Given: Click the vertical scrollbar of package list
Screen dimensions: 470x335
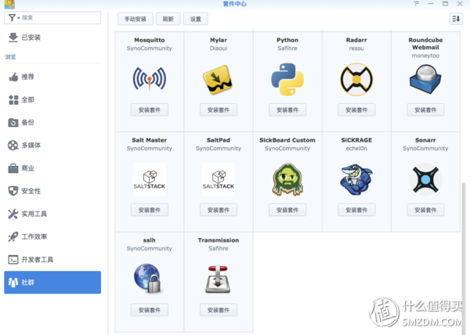Looking at the screenshot, I should tap(465, 250).
